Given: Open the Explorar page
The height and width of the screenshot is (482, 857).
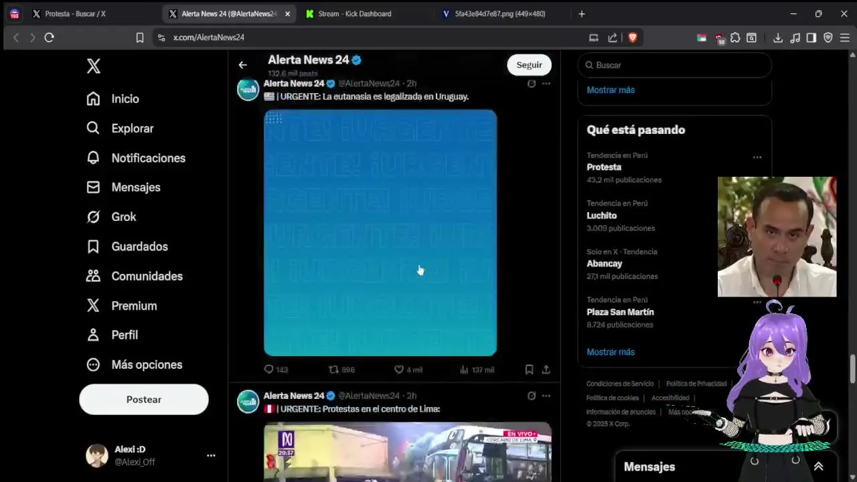Looking at the screenshot, I should tap(120, 128).
